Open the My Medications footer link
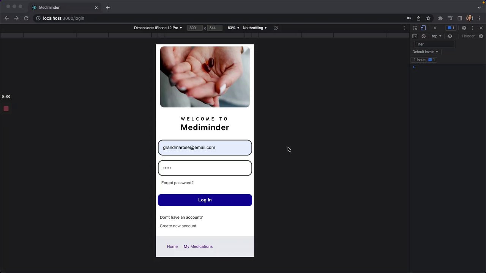This screenshot has height=273, width=486. [198, 246]
